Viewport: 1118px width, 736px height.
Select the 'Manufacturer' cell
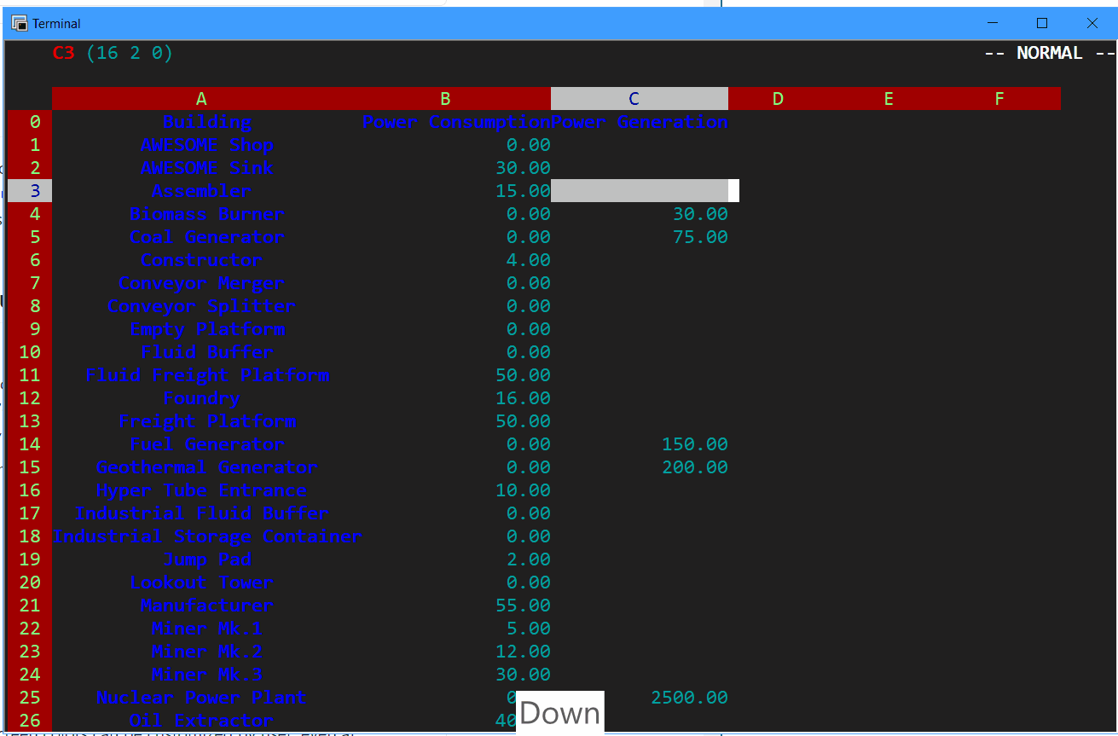[207, 606]
